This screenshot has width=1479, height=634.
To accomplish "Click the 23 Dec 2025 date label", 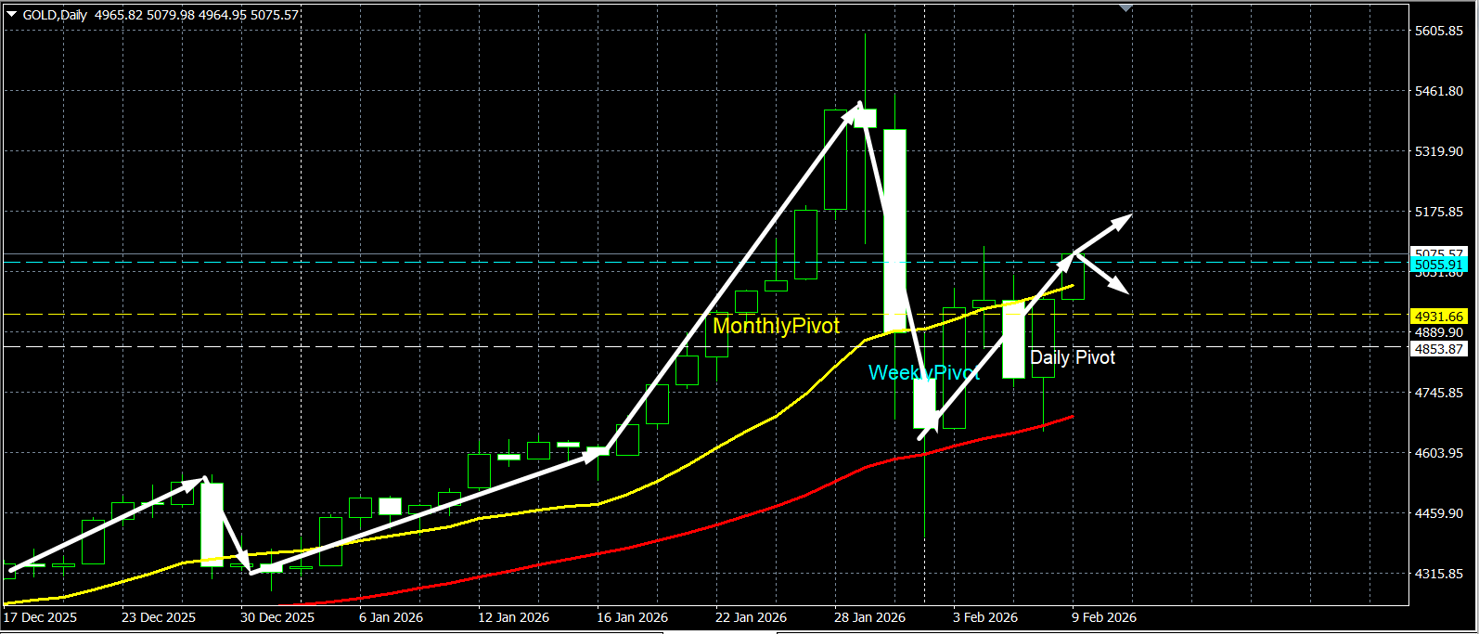I will (x=159, y=617).
